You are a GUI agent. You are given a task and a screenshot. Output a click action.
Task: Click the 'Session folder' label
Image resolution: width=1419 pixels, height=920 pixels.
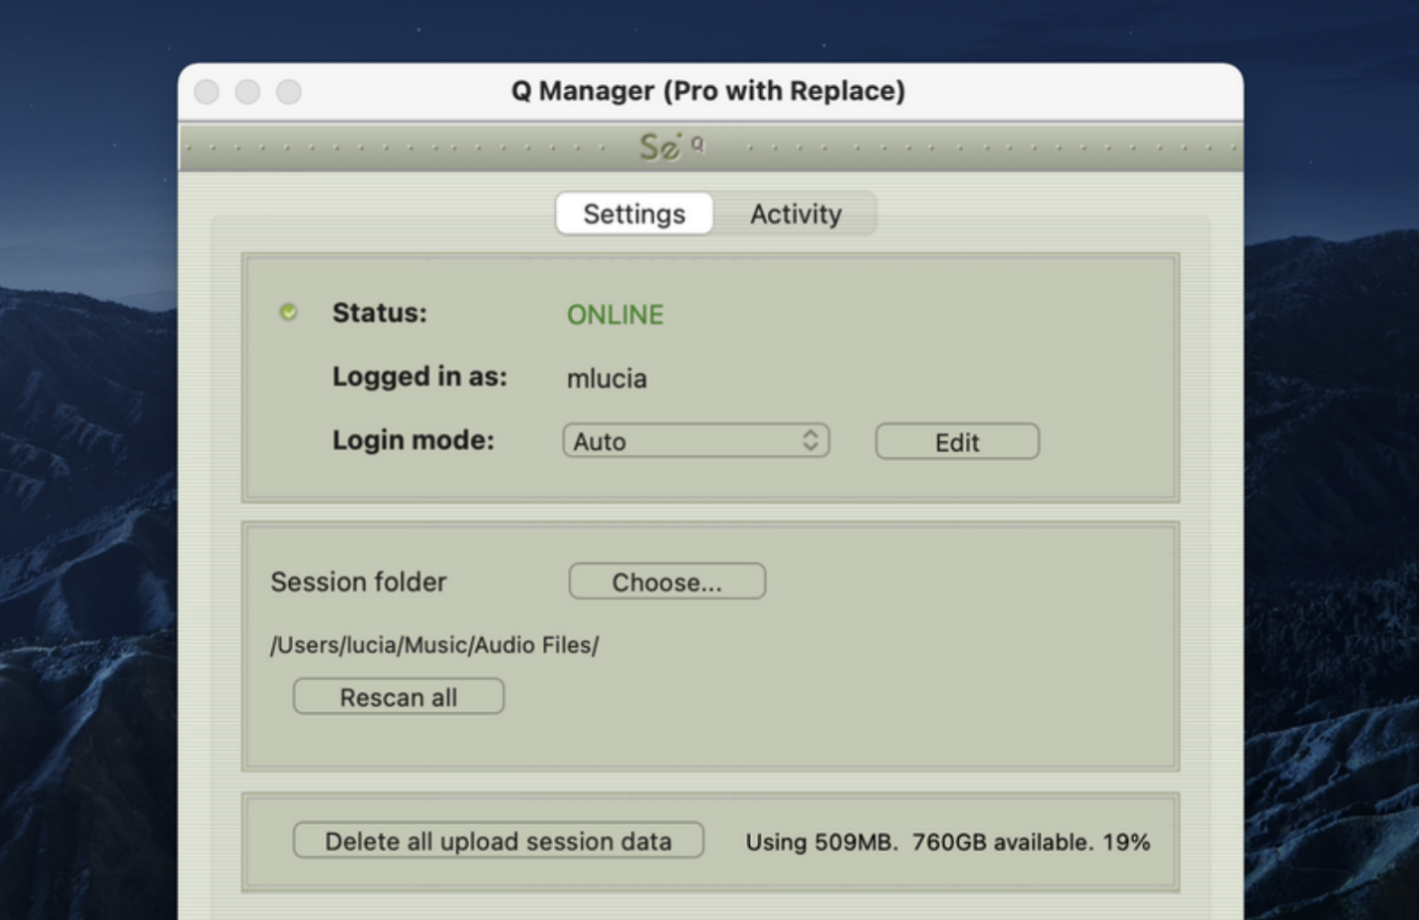[358, 582]
